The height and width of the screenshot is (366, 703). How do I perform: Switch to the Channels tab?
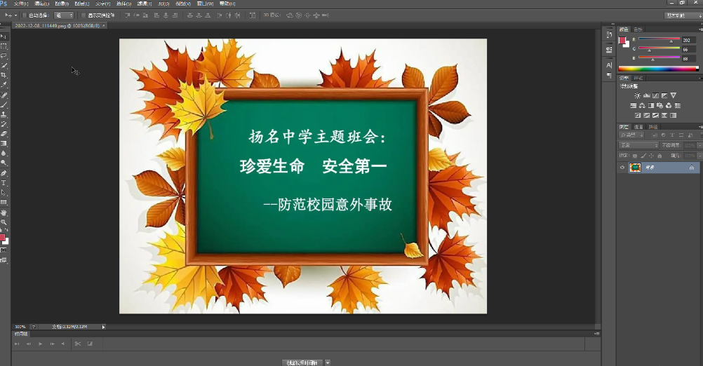(x=638, y=127)
